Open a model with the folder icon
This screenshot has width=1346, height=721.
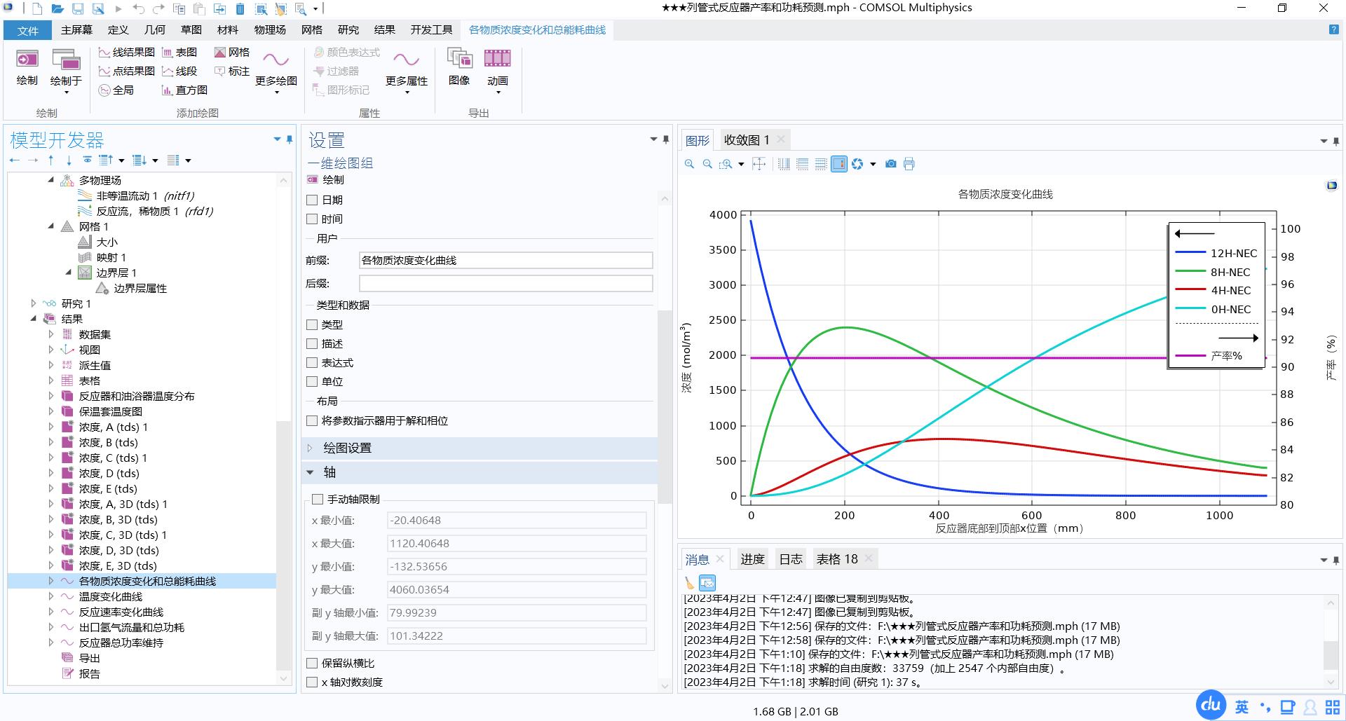tap(57, 9)
